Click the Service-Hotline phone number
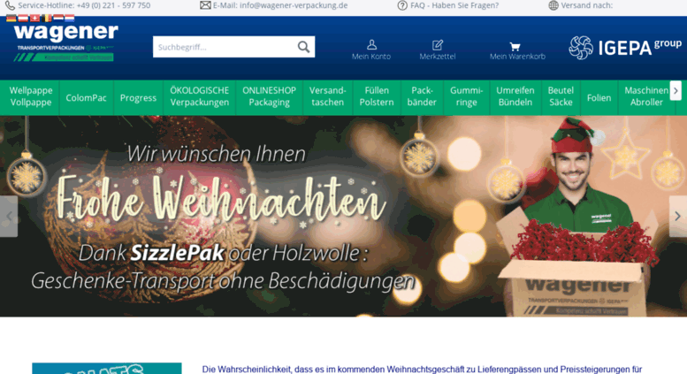This screenshot has width=687, height=374. [x=113, y=5]
